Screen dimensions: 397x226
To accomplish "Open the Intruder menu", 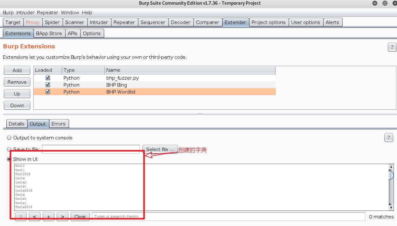I will click(x=25, y=13).
